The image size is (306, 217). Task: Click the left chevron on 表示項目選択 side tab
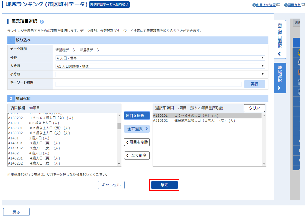coord(279,54)
